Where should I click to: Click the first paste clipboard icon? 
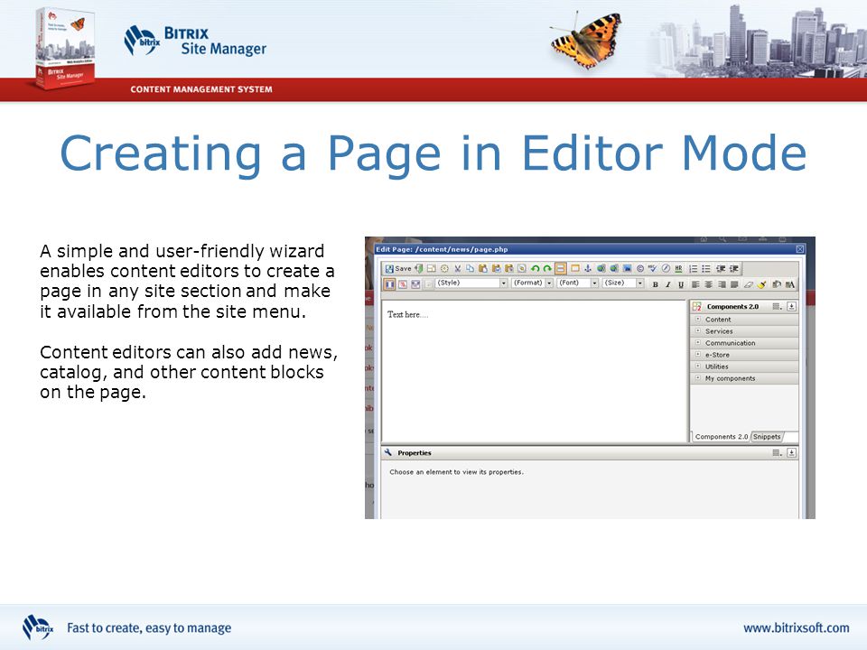pos(482,269)
